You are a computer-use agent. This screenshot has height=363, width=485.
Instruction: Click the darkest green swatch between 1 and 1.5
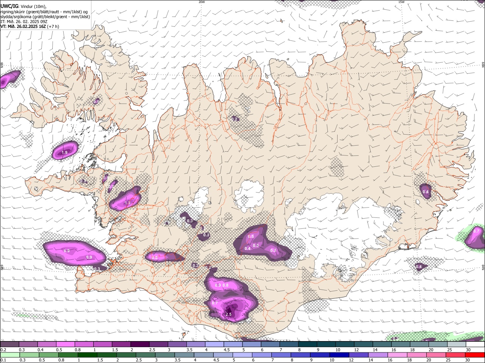[x=87, y=355]
